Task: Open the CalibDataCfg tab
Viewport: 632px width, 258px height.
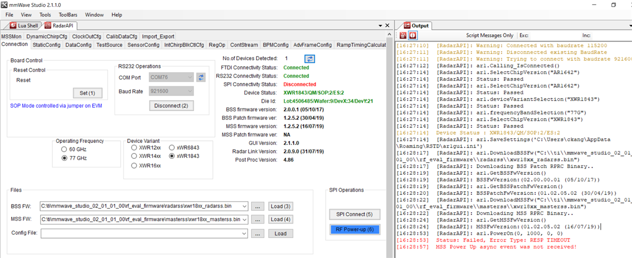Action: pyautogui.click(x=122, y=36)
